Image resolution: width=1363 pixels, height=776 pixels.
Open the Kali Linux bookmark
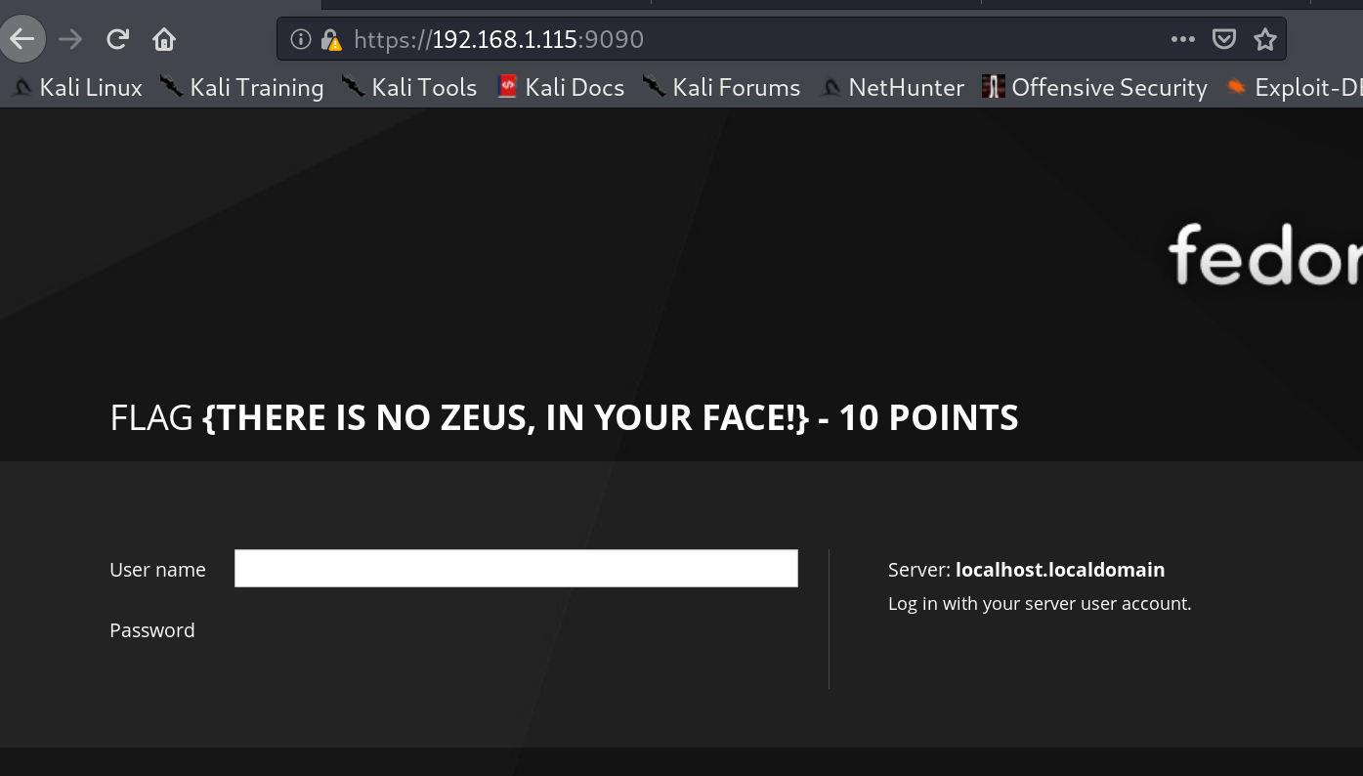coord(78,88)
